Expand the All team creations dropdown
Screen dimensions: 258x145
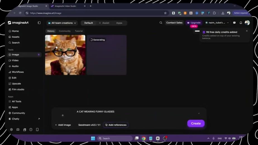62,23
